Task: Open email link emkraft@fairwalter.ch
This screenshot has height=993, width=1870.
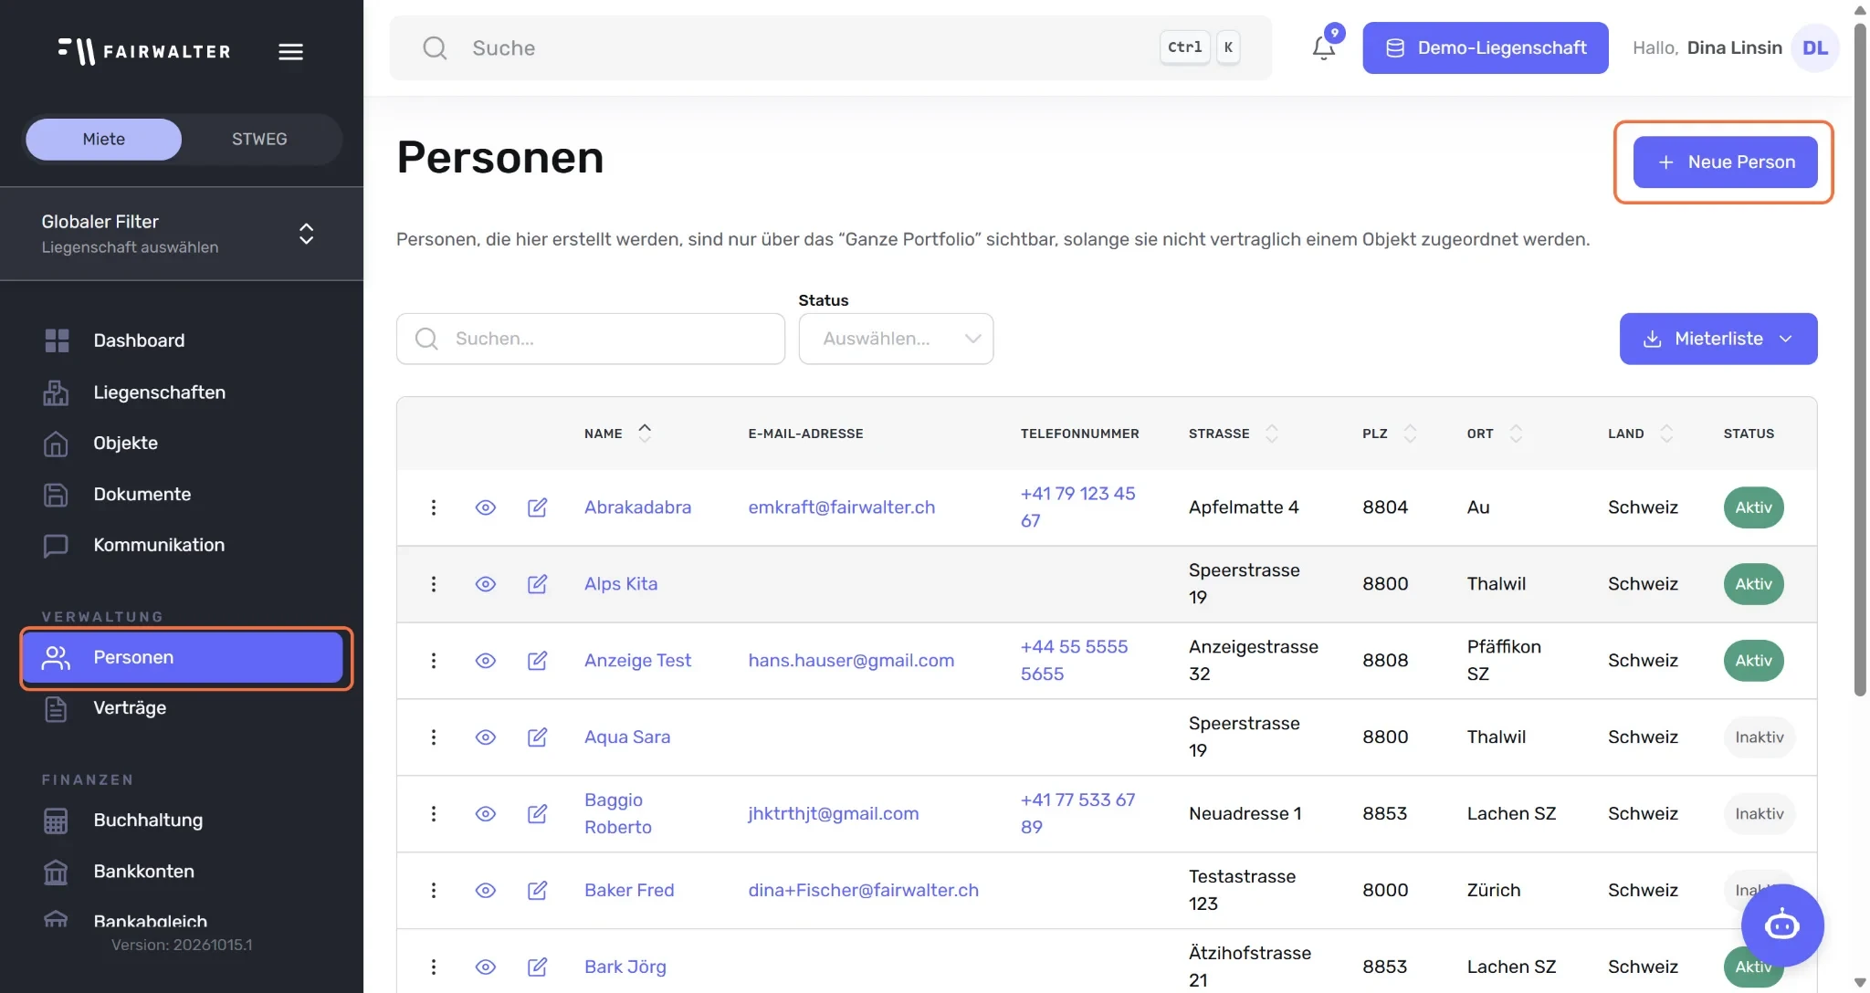Action: [841, 507]
